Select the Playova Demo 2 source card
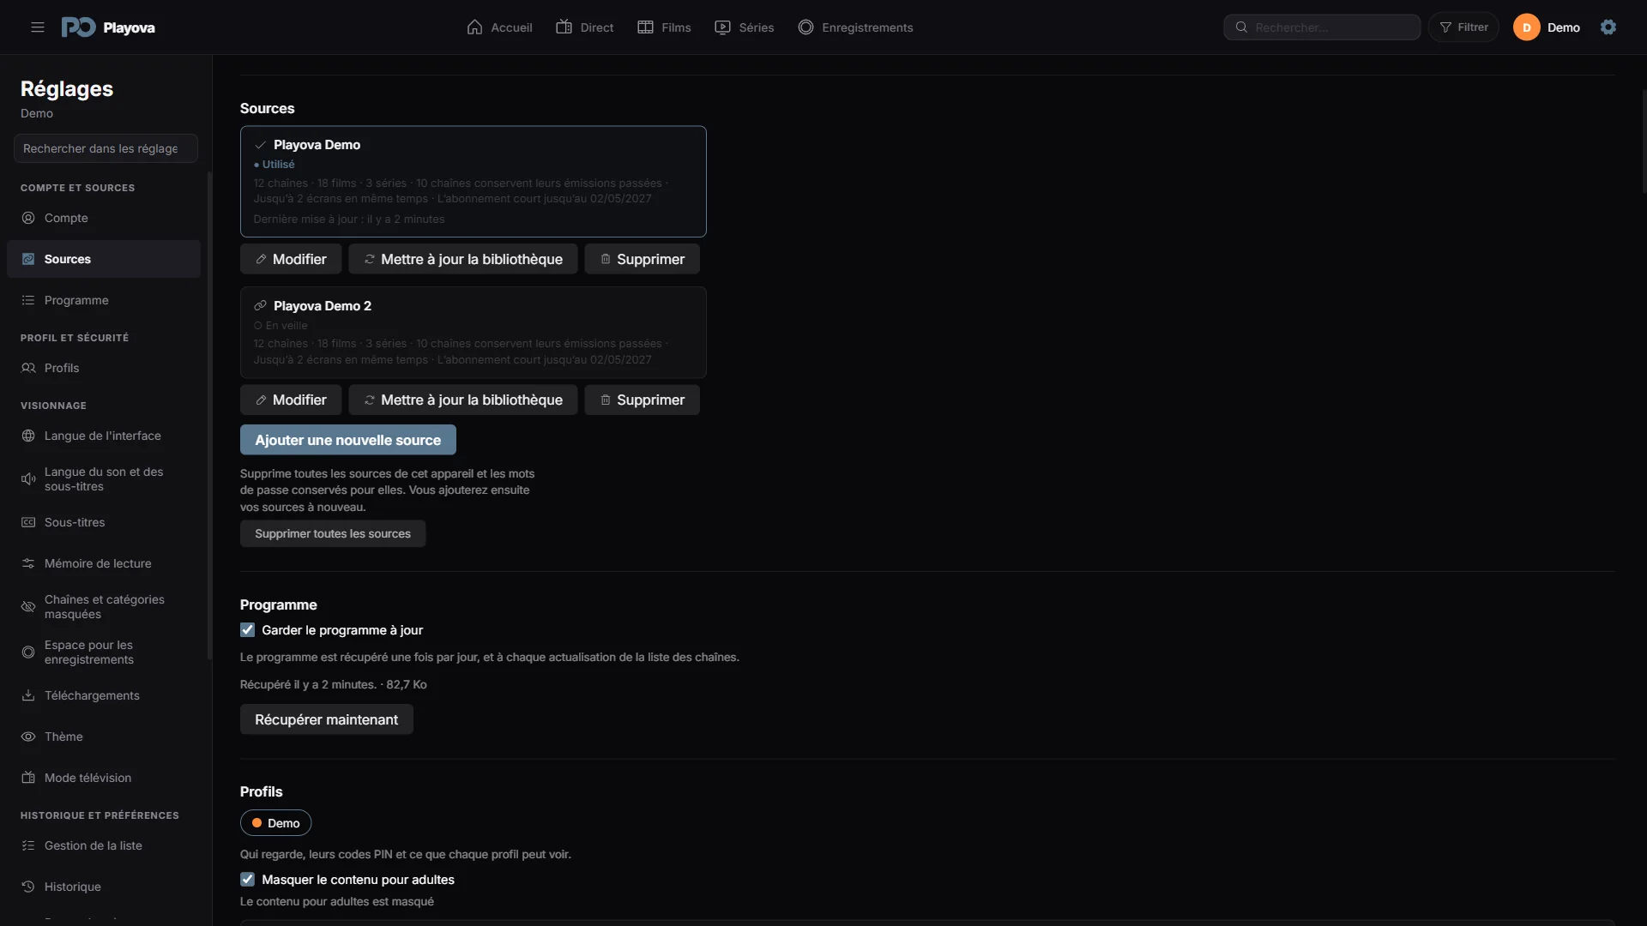The image size is (1647, 926). (x=474, y=333)
